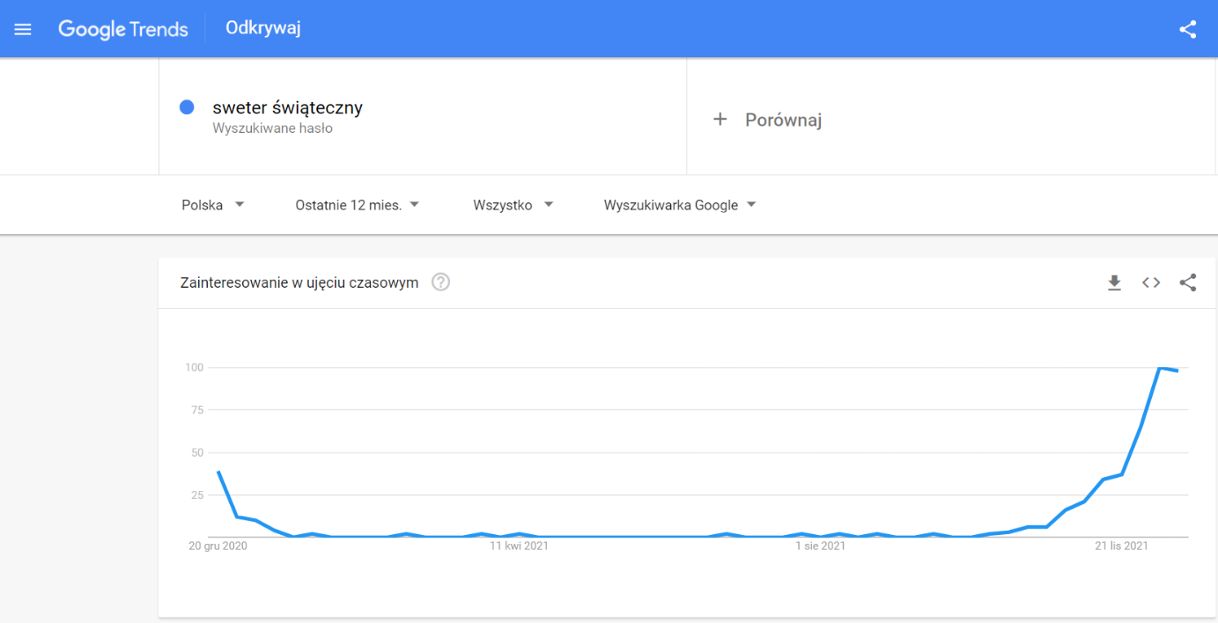The height and width of the screenshot is (623, 1218).
Task: Open the Wszystko category dropdown
Action: [513, 205]
